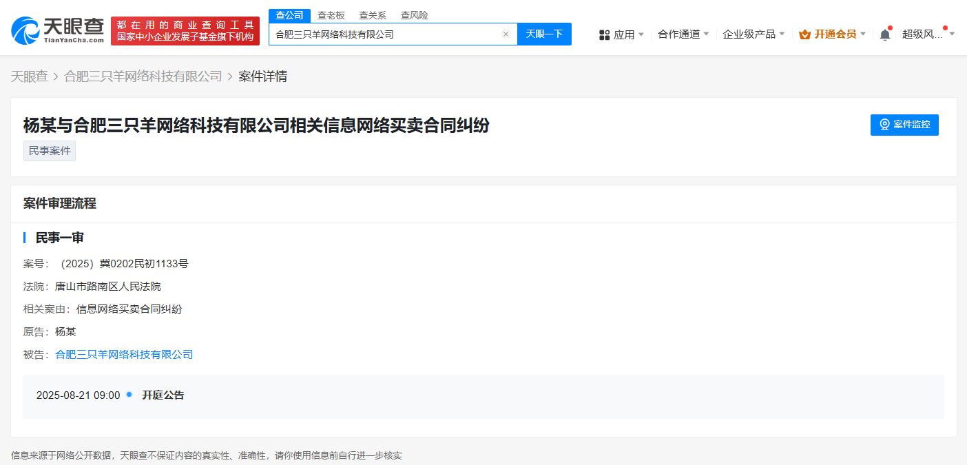Switch to the 查关系 tab
The image size is (967, 465).
tap(372, 14)
